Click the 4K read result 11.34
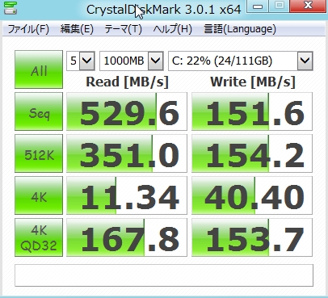328x298 pixels. click(127, 195)
